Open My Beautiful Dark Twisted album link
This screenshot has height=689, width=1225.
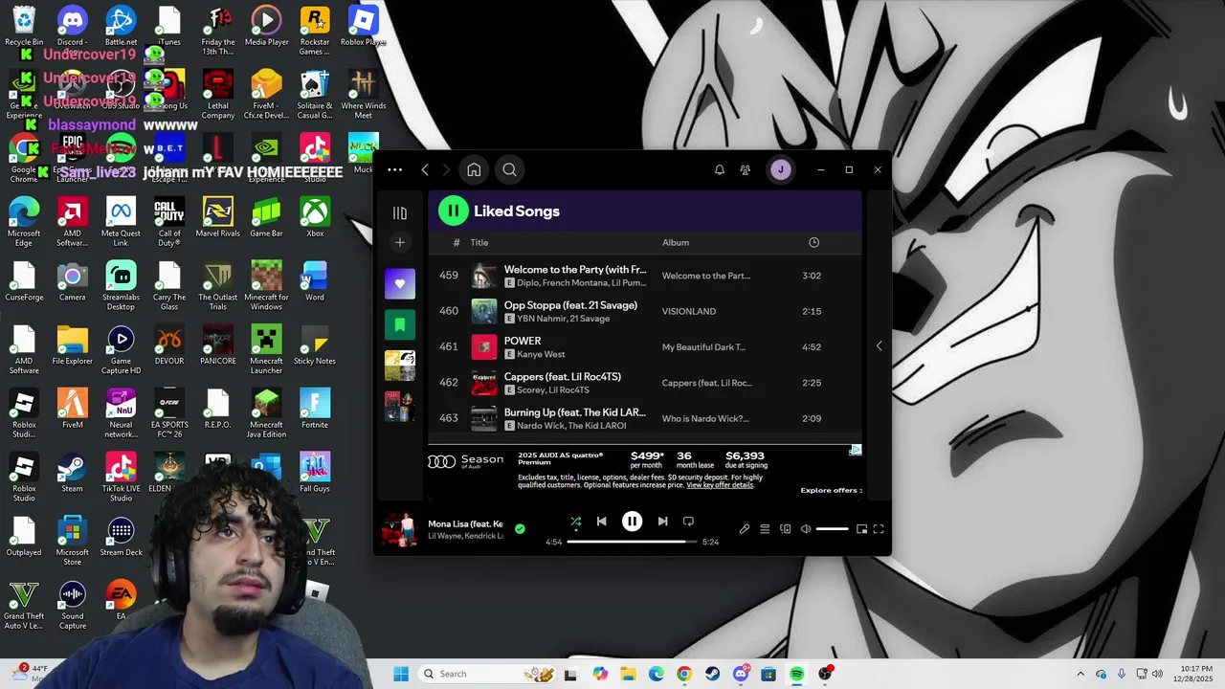[x=703, y=347]
